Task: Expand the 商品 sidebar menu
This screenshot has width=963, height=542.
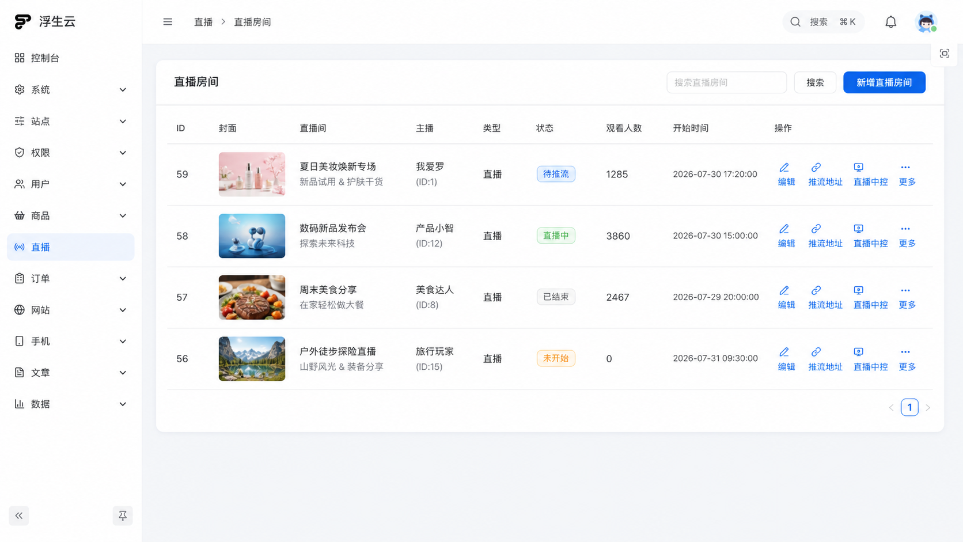Action: 70,215
